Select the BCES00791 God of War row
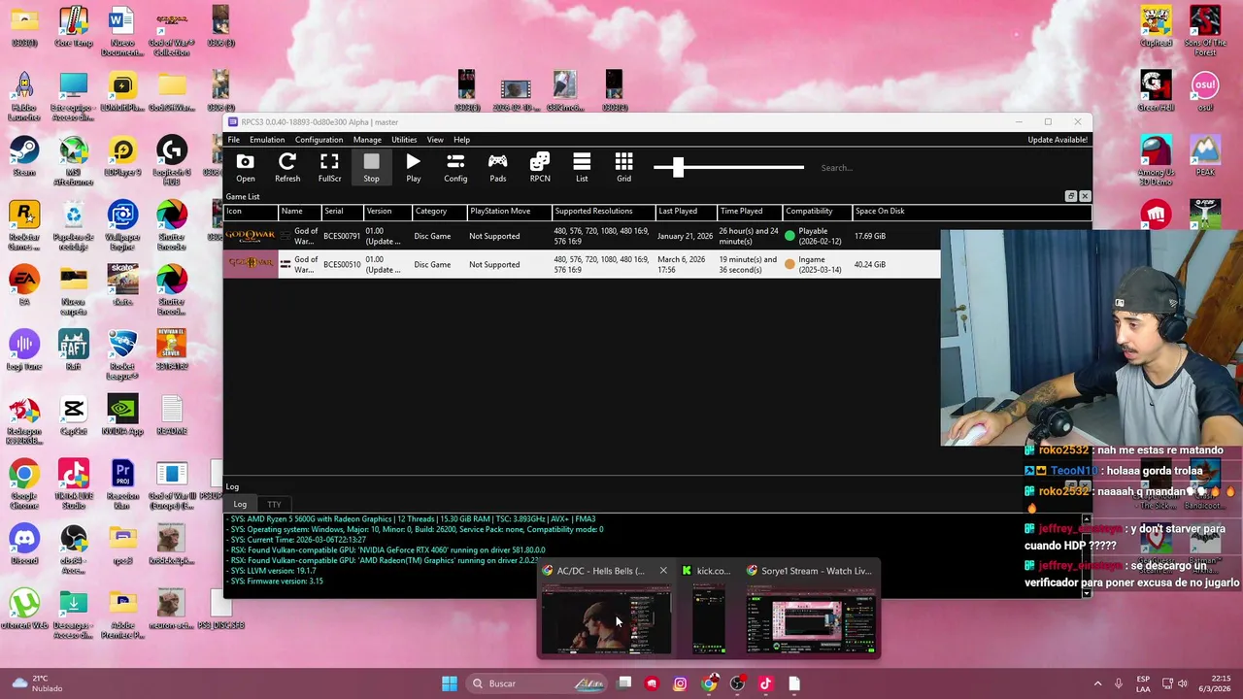 click(582, 236)
